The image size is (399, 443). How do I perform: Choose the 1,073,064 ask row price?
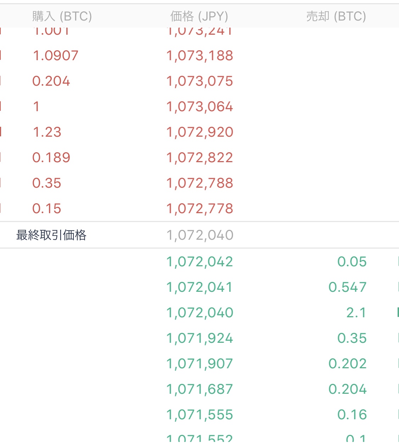tap(200, 107)
